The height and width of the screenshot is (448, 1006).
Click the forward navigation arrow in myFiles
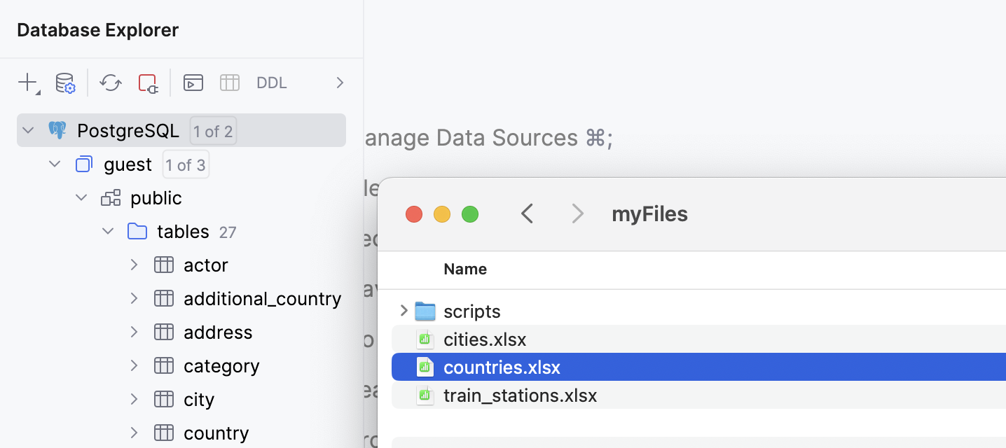tap(577, 213)
